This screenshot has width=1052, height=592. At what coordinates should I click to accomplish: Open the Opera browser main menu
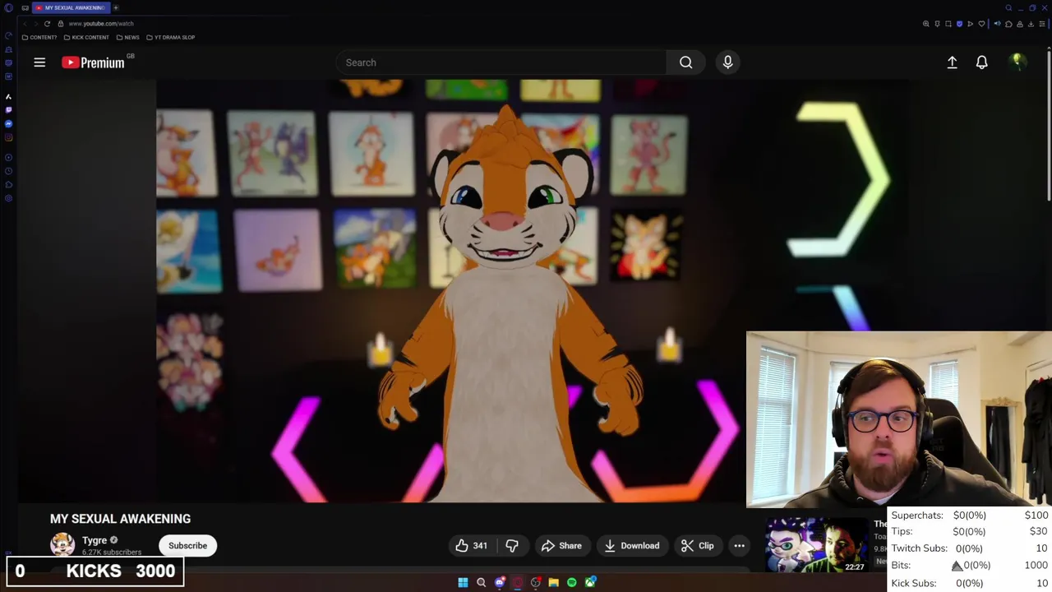pyautogui.click(x=8, y=7)
